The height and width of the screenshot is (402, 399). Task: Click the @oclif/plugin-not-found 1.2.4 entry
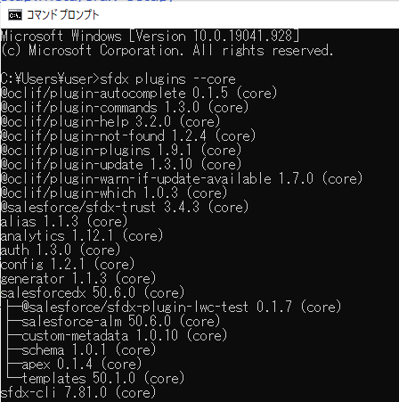pyautogui.click(x=128, y=136)
